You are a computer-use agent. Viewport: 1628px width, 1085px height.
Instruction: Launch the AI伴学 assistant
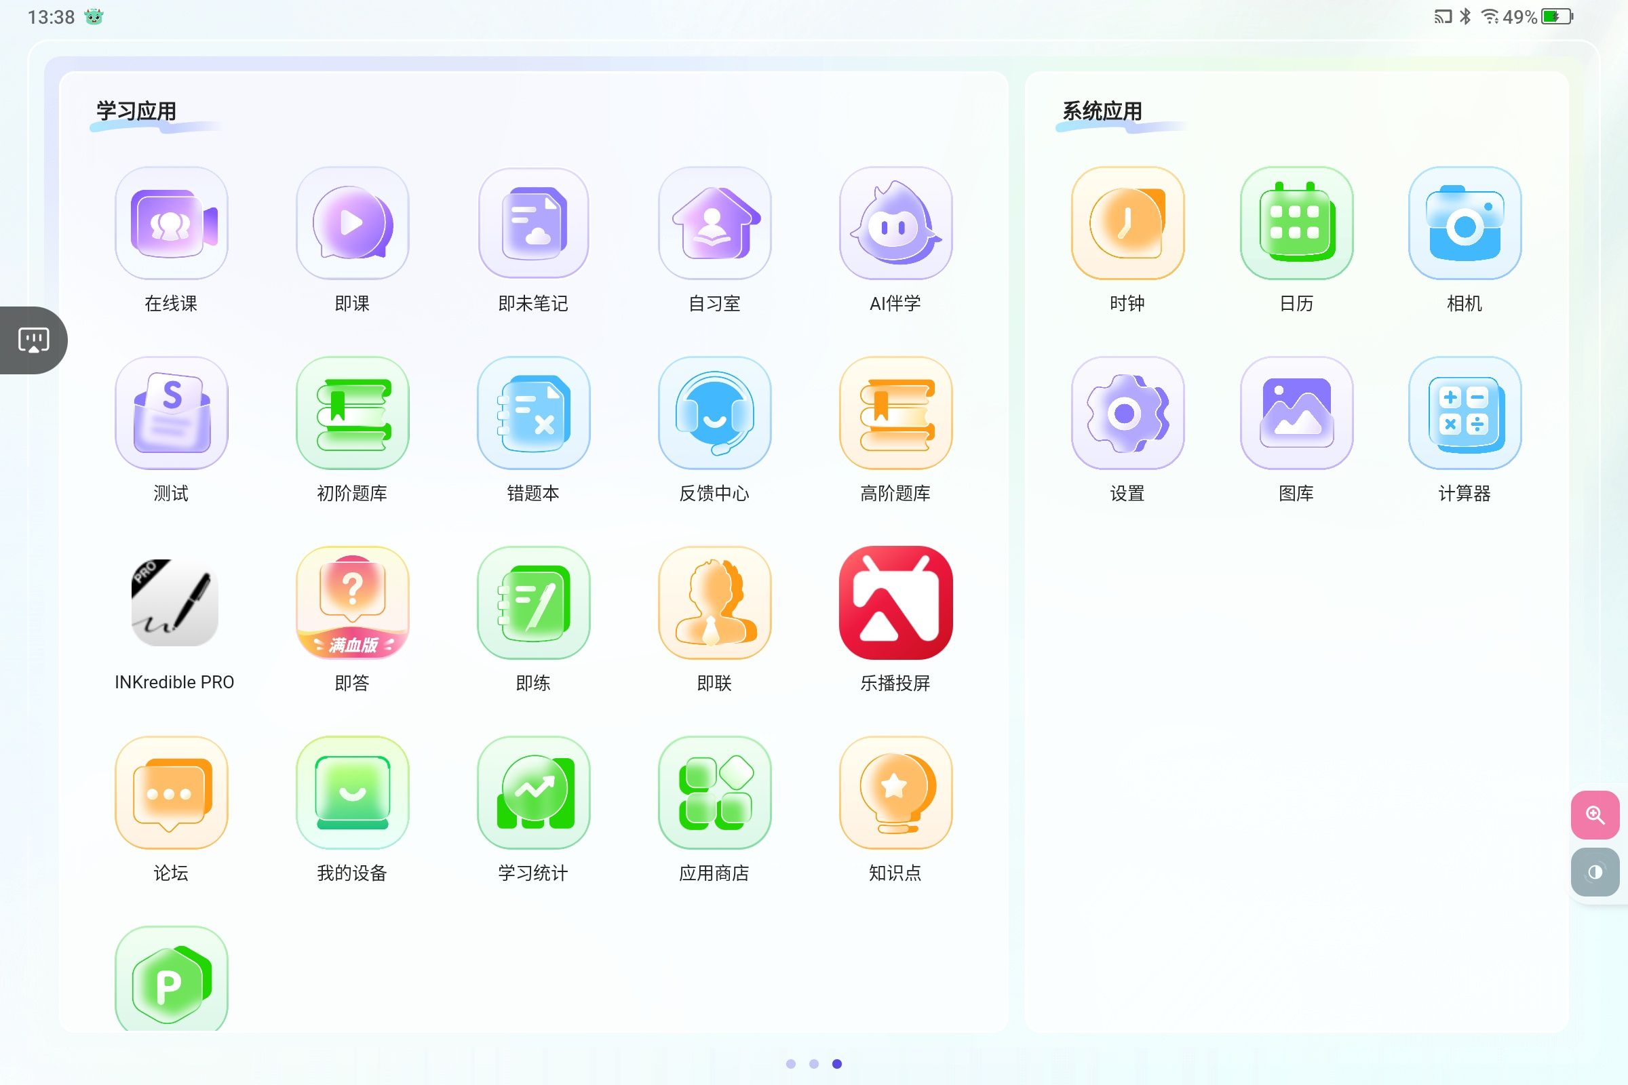[x=895, y=223]
